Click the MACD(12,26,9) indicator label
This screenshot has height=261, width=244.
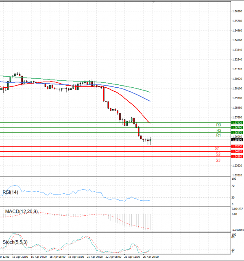(22, 211)
